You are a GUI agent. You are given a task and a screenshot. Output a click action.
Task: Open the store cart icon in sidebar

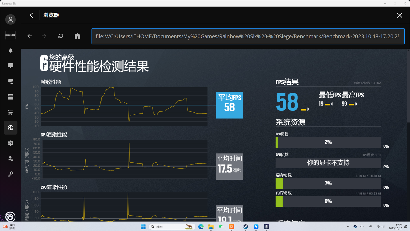click(x=11, y=112)
